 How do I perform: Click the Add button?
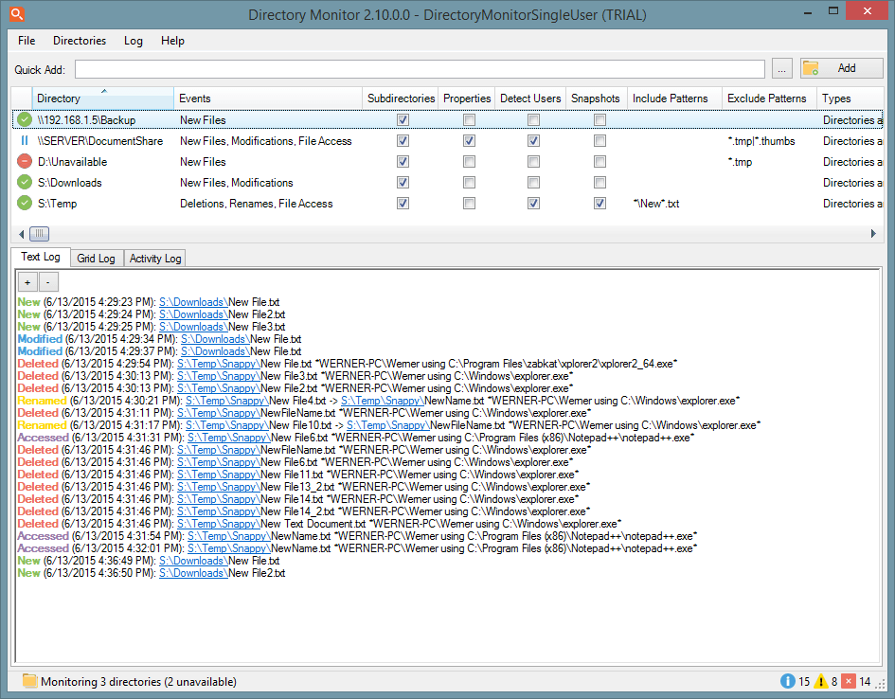tap(841, 68)
